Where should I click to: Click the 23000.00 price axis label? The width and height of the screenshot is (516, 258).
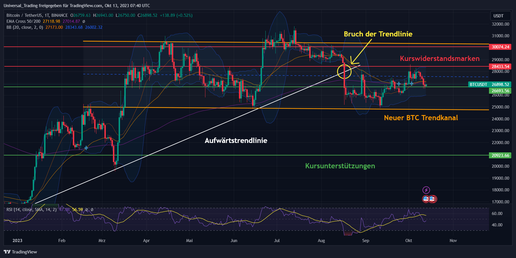pyautogui.click(x=500, y=131)
